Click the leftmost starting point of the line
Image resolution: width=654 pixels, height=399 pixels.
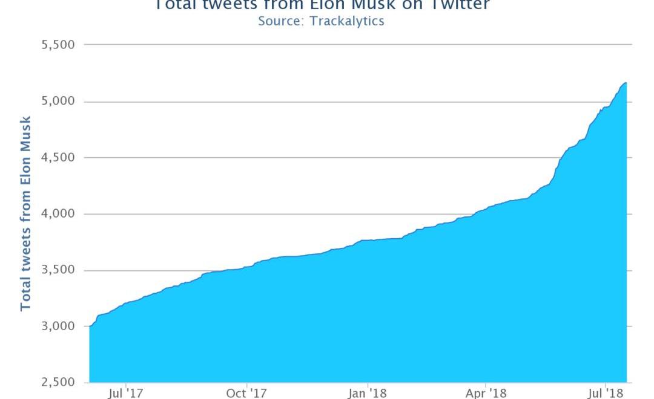[90, 326]
